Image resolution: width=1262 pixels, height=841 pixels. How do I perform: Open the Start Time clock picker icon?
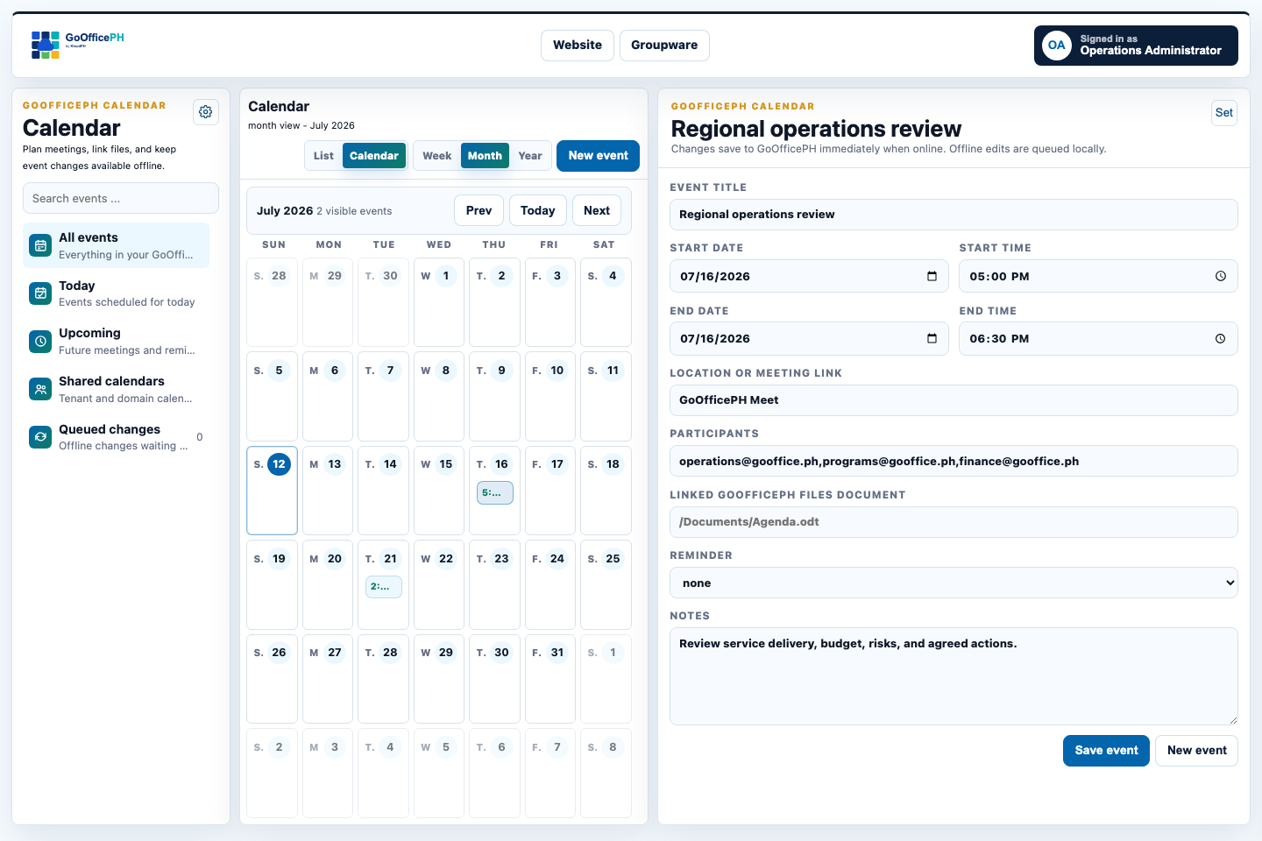[x=1220, y=276]
